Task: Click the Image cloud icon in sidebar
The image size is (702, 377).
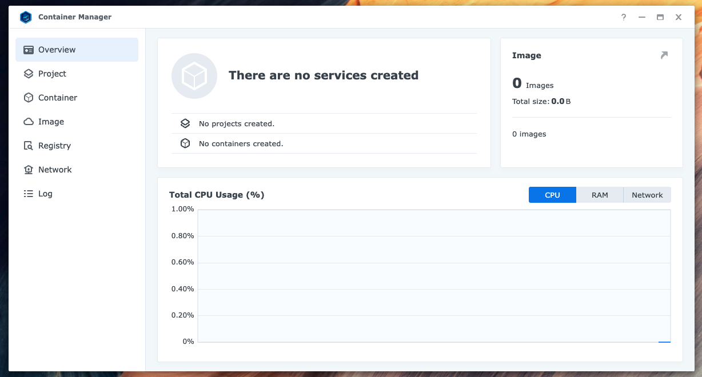Action: pyautogui.click(x=28, y=122)
